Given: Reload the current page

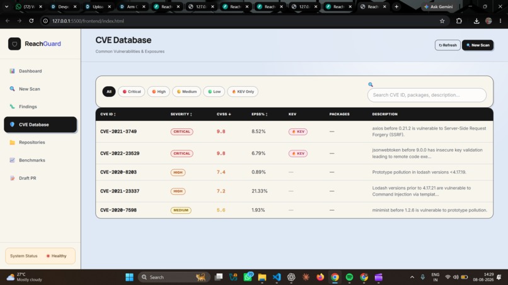Looking at the screenshot, I should coord(31,21).
